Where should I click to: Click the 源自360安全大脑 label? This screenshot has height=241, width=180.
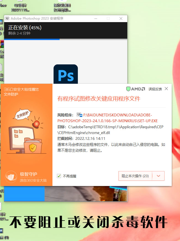click(33, 180)
